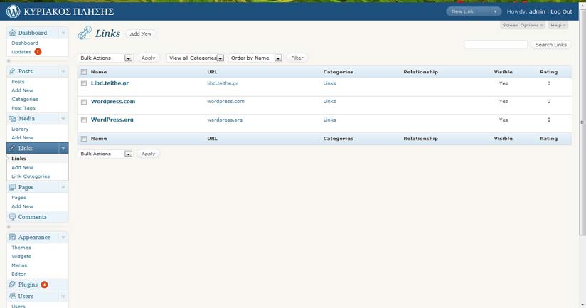The image size is (586, 308).
Task: Click the Plugins plug icon
Action: 12,285
